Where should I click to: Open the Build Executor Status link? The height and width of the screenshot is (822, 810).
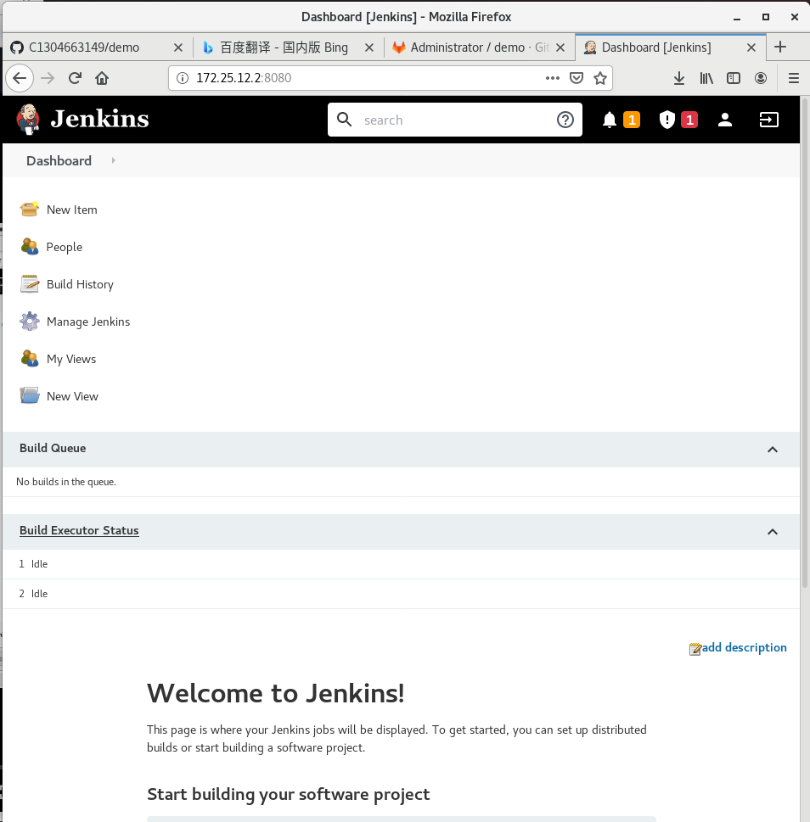click(79, 530)
